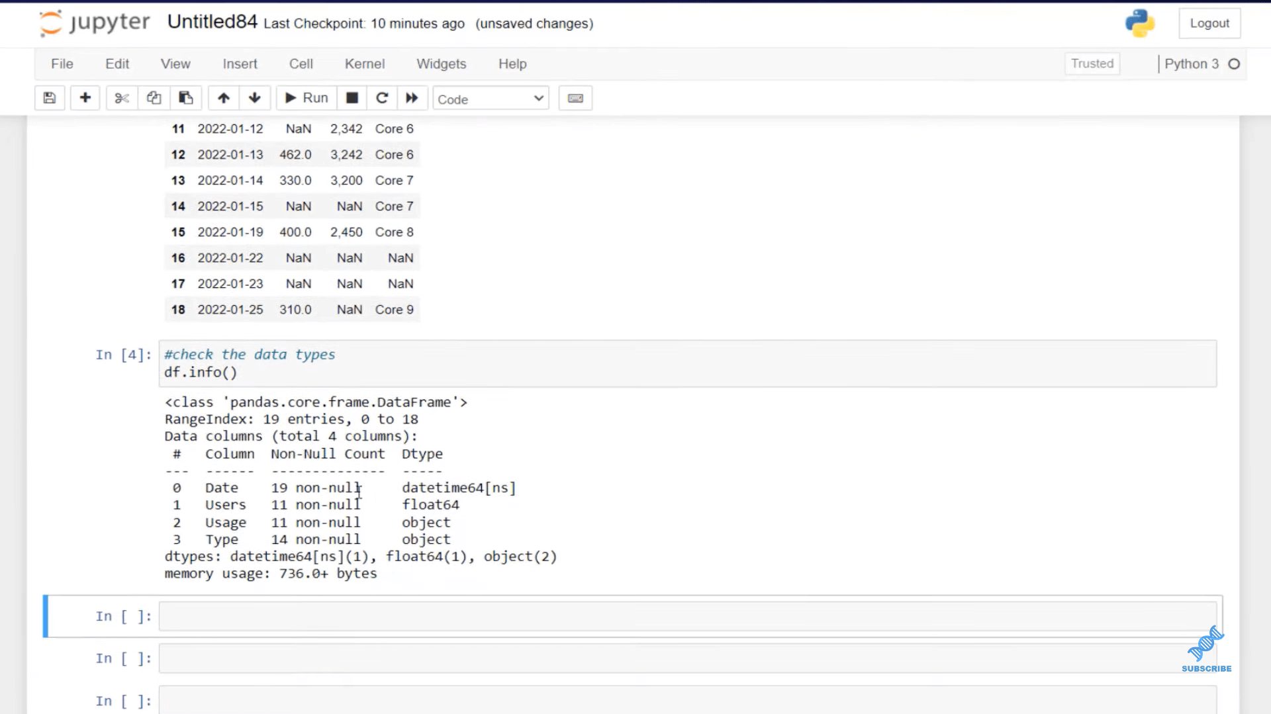Click into the df.info() code cell
Screen dimensions: 1271x714
tap(687, 363)
